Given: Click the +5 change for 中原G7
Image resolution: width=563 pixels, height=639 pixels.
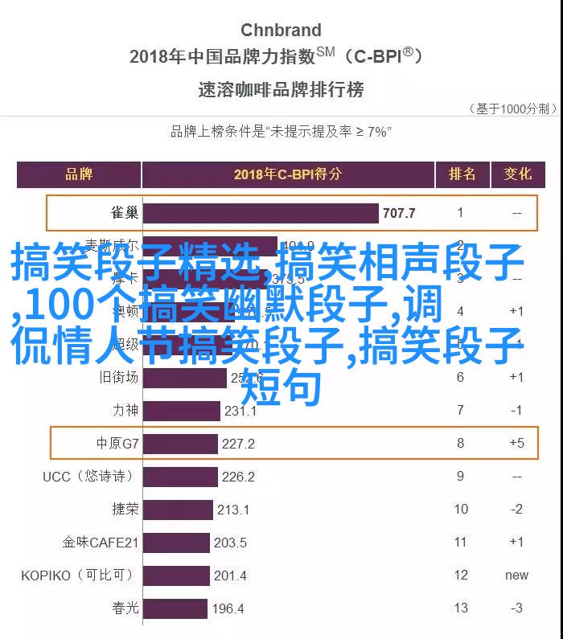Looking at the screenshot, I should tap(516, 443).
